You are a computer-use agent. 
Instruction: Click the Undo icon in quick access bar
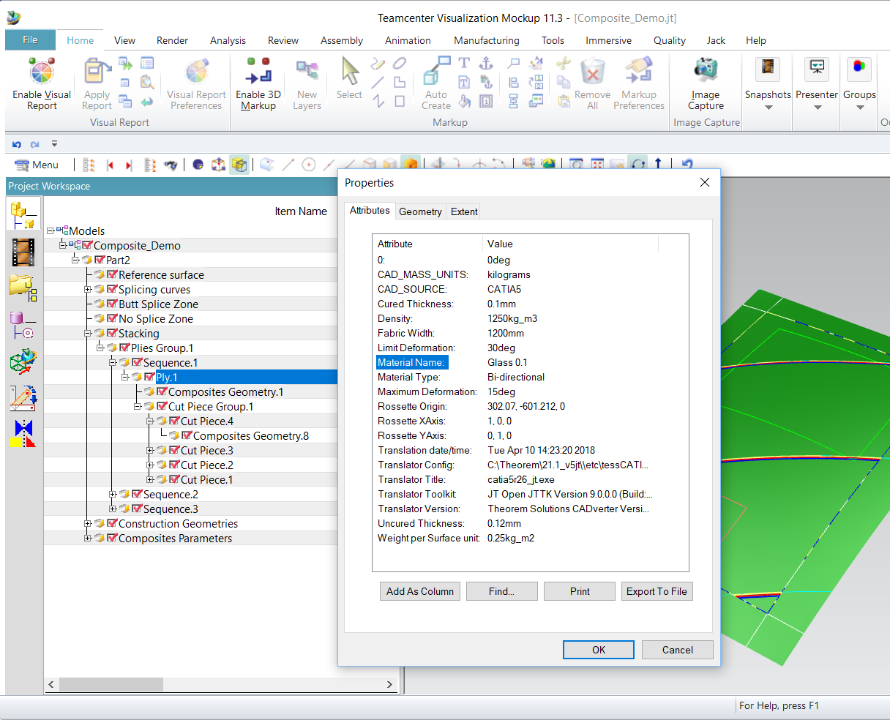[17, 144]
